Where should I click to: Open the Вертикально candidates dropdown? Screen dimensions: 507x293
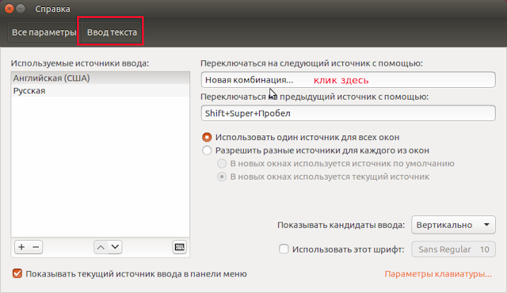[453, 225]
